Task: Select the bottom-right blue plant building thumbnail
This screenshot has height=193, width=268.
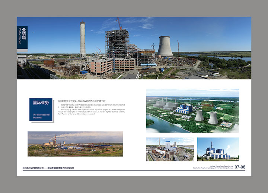Action: pos(218,149)
